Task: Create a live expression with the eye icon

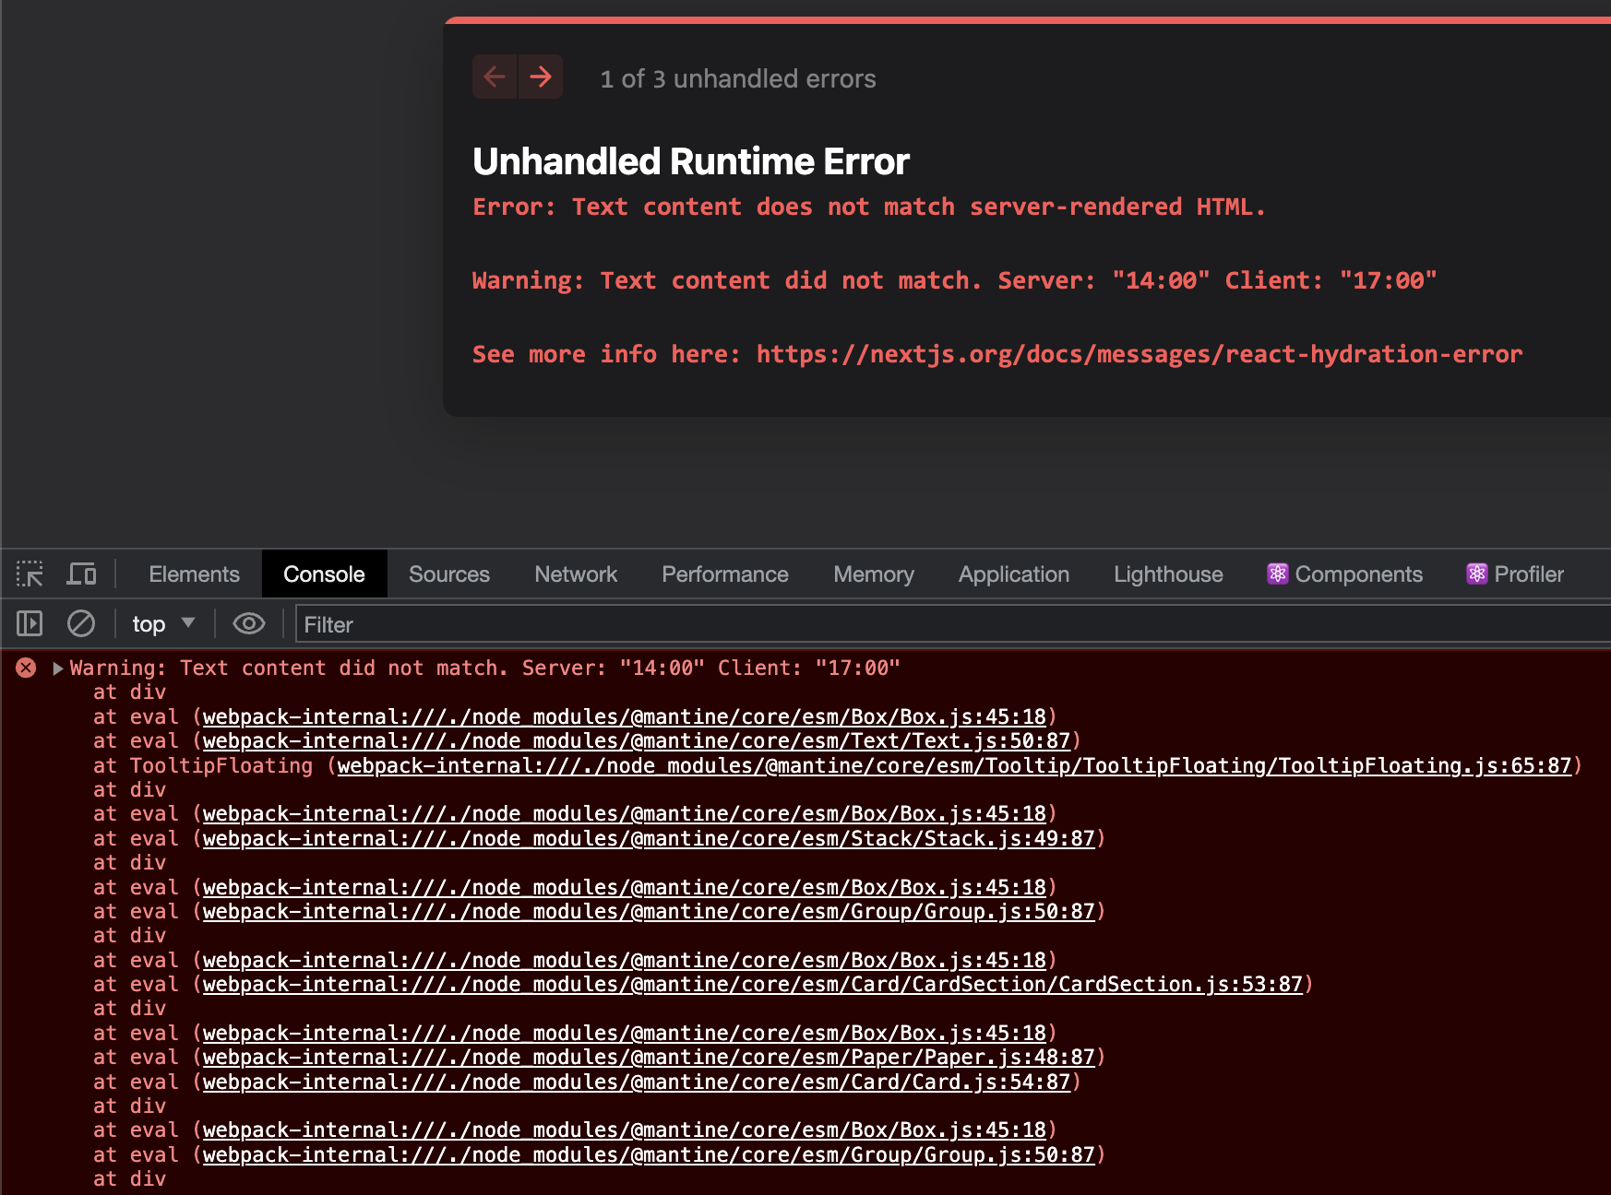Action: [248, 623]
